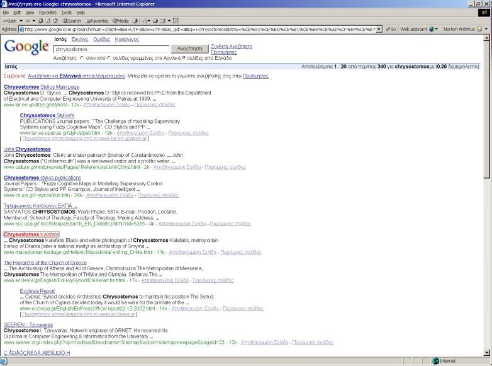Open the Favorites menu
This screenshot has height=366, width=492.
click(x=48, y=13)
